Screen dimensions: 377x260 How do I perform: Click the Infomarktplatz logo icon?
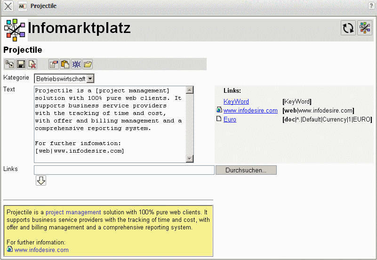click(x=15, y=30)
